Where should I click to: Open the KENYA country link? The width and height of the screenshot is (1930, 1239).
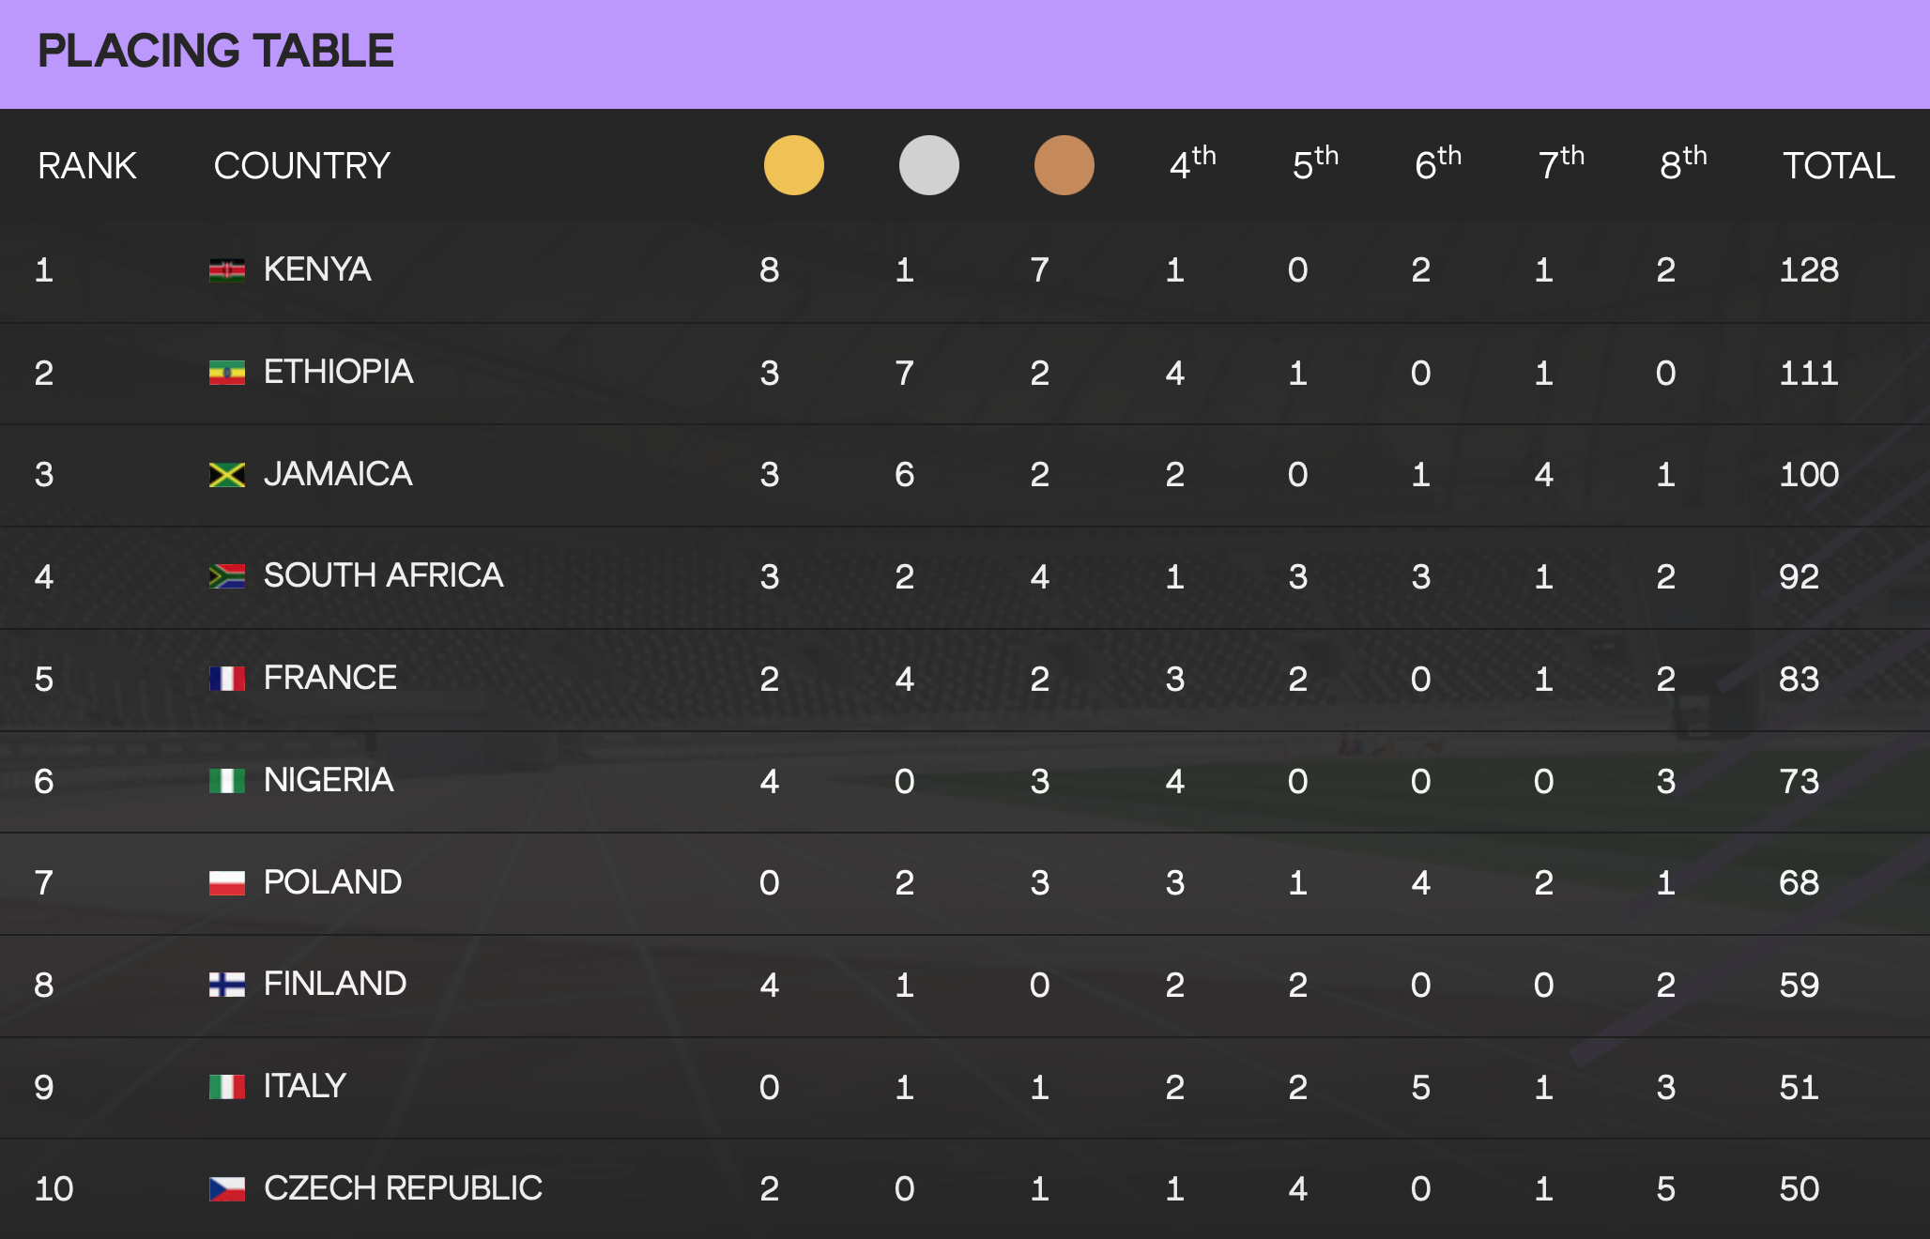coord(317,269)
